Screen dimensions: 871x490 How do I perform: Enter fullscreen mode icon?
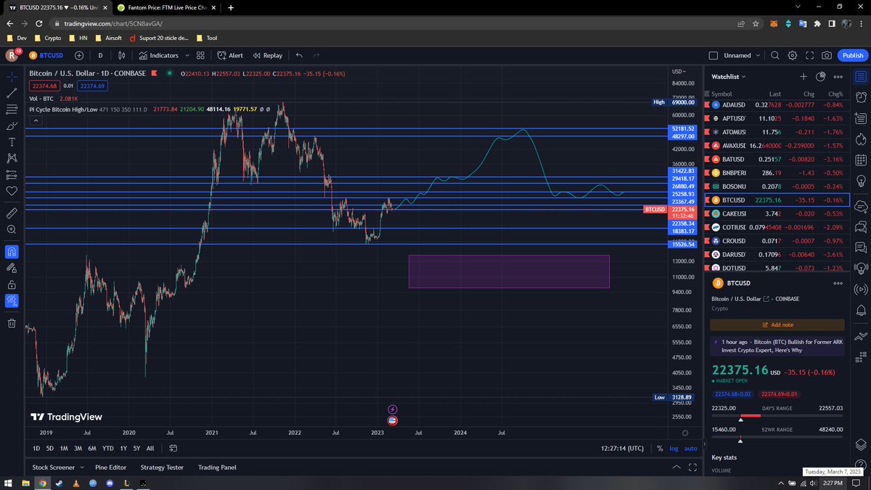point(809,55)
